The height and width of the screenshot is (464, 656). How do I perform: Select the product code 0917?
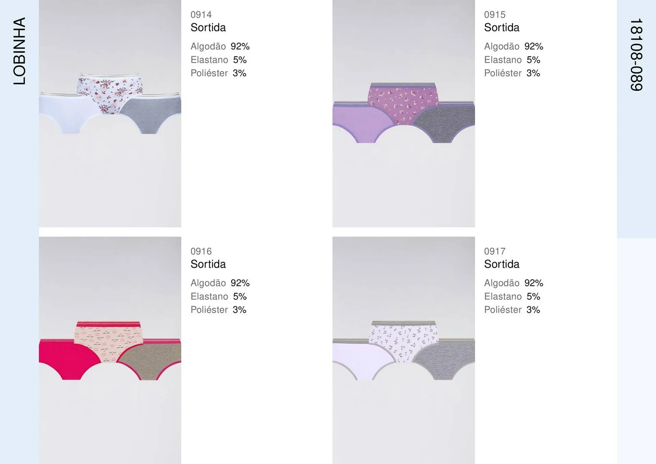pyautogui.click(x=494, y=251)
